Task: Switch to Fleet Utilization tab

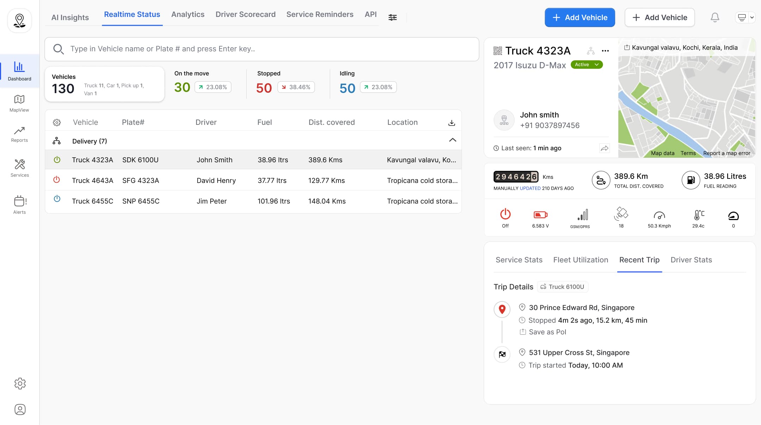Action: [581, 260]
